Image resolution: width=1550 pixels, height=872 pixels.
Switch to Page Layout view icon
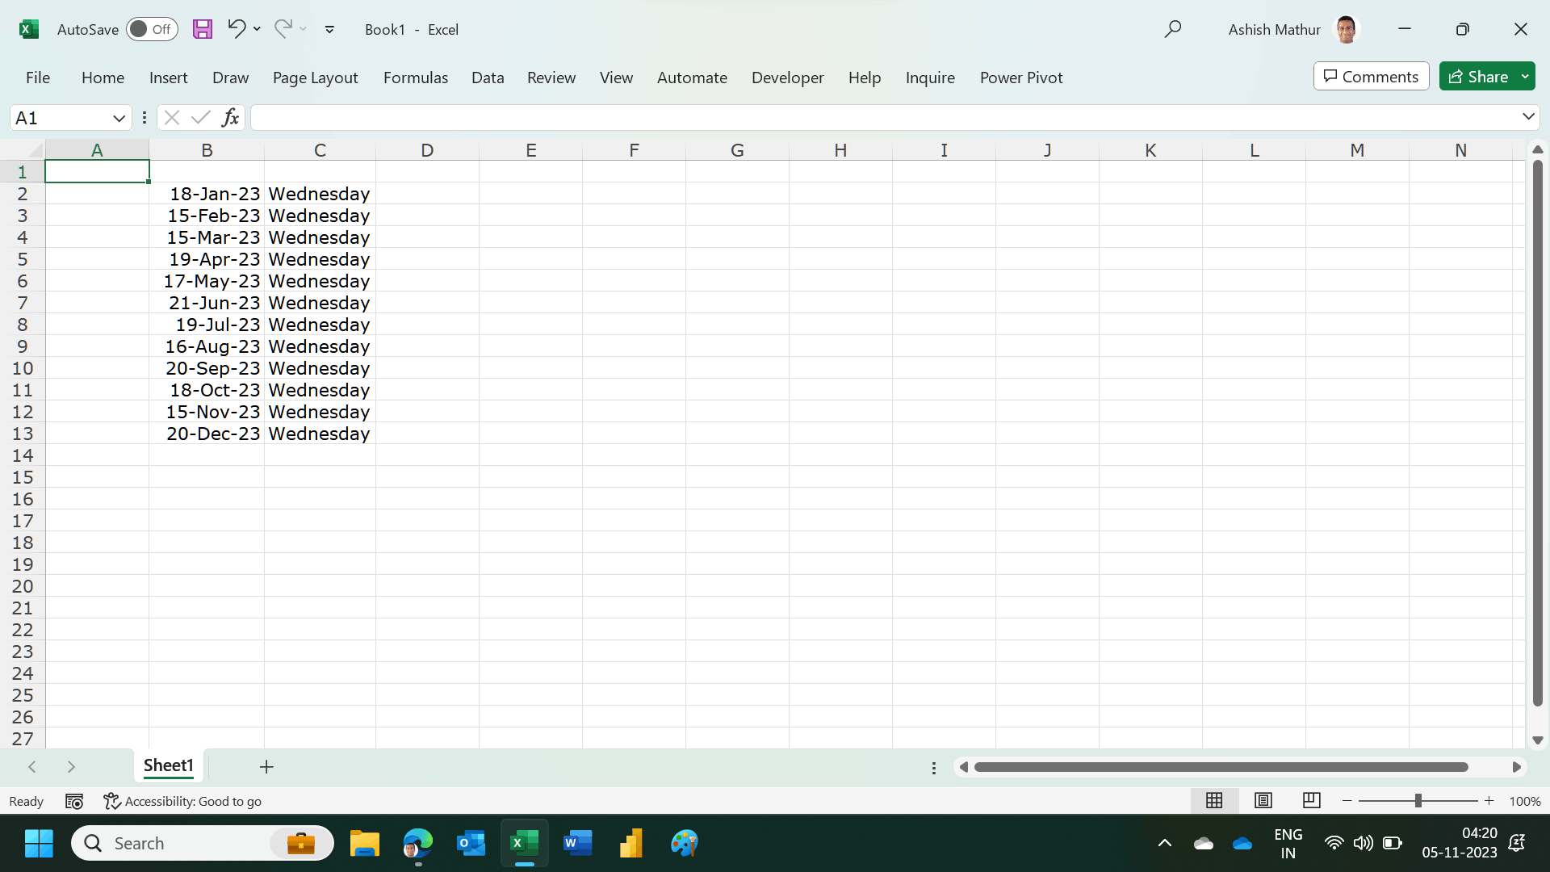click(x=1263, y=800)
